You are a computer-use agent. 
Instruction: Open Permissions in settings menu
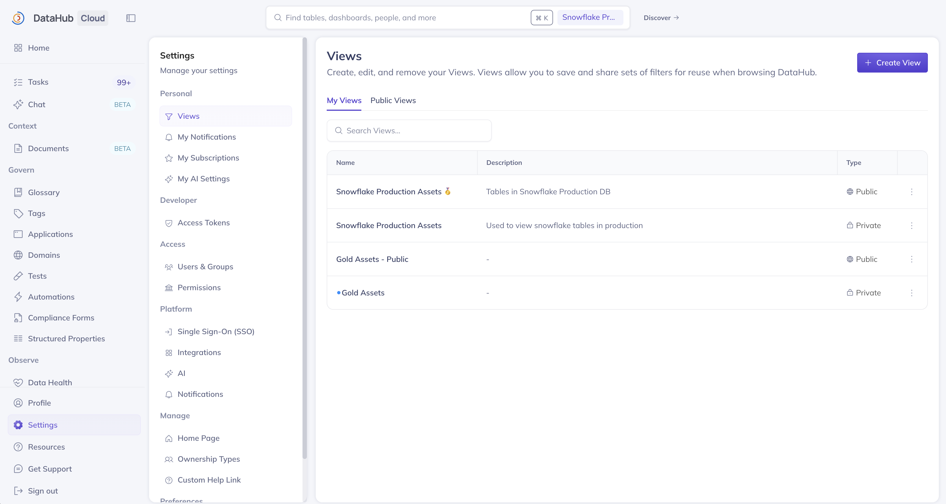coord(199,287)
